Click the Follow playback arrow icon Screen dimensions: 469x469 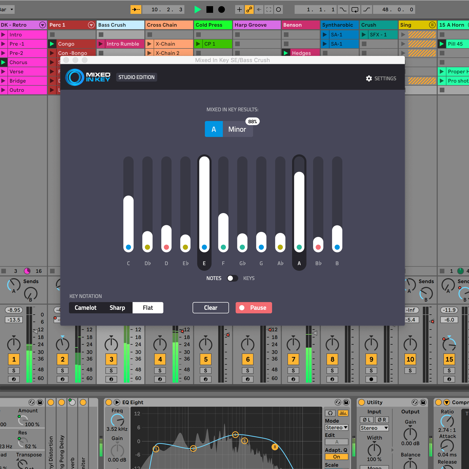(136, 9)
